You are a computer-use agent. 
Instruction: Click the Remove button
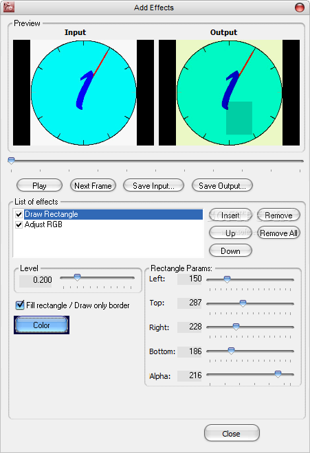tap(278, 216)
